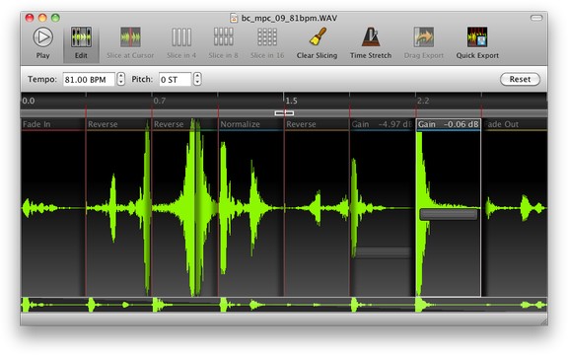The image size is (568, 355).
Task: Click the Slice in 16 icon
Action: 267,36
